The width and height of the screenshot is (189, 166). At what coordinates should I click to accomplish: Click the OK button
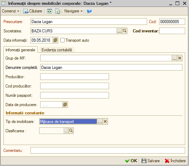click(131, 161)
